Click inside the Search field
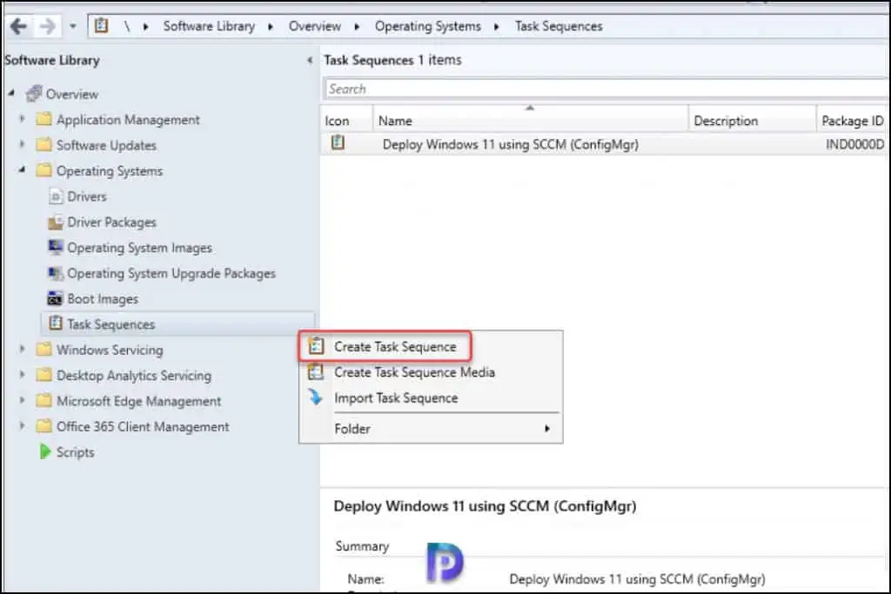891x594 pixels. pos(606,90)
